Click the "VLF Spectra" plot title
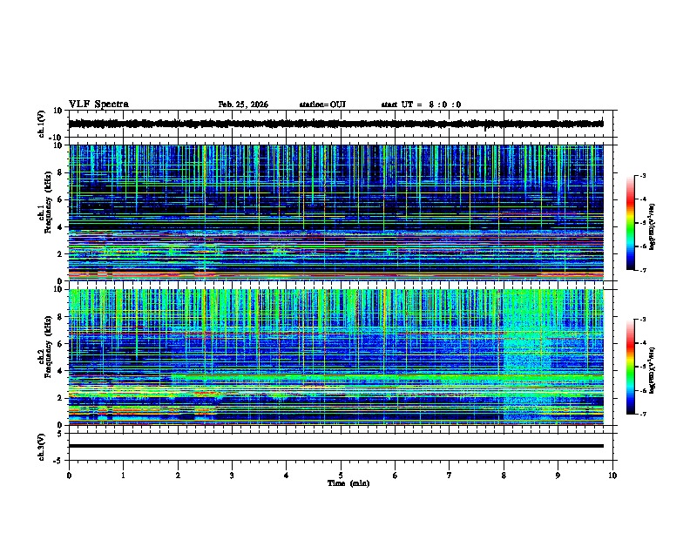Image resolution: width=690 pixels, height=533 pixels. tap(98, 105)
